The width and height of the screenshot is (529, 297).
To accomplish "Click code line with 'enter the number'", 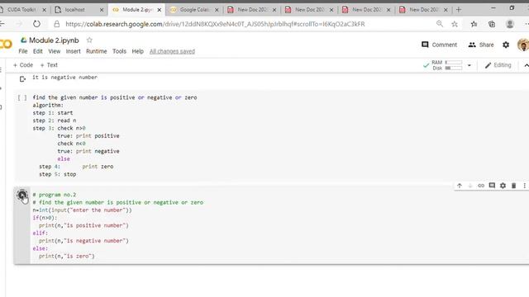I will point(83,210).
